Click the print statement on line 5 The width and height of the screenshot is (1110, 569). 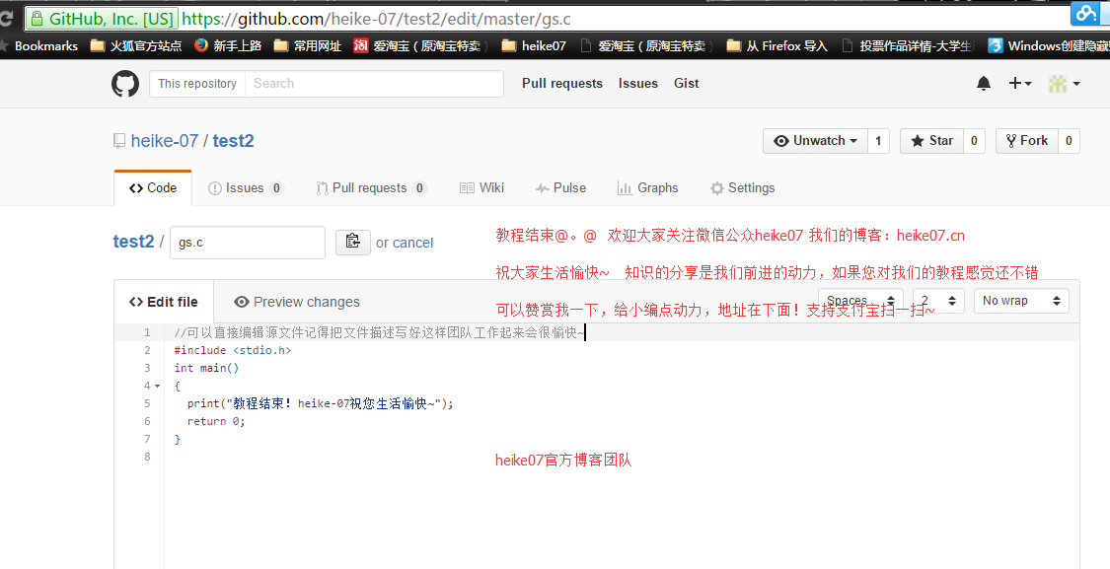coord(320,403)
